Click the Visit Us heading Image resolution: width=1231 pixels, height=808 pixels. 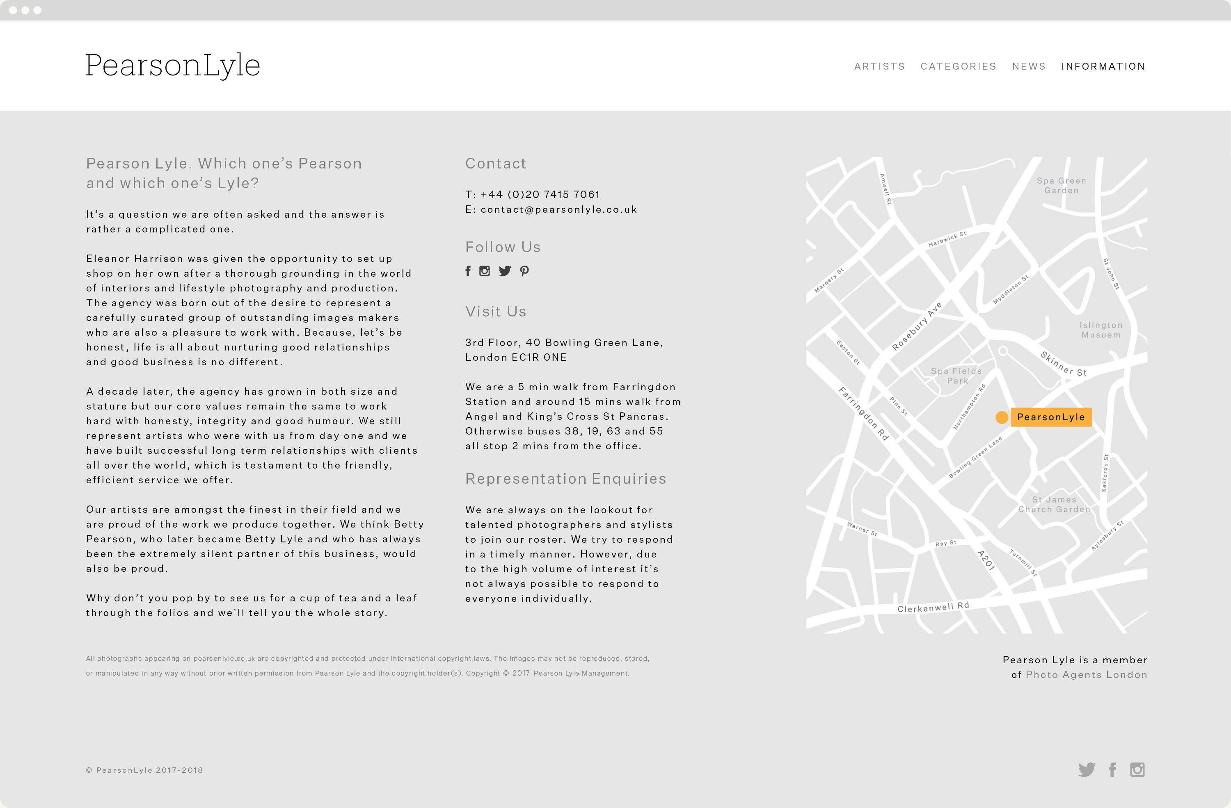click(496, 312)
